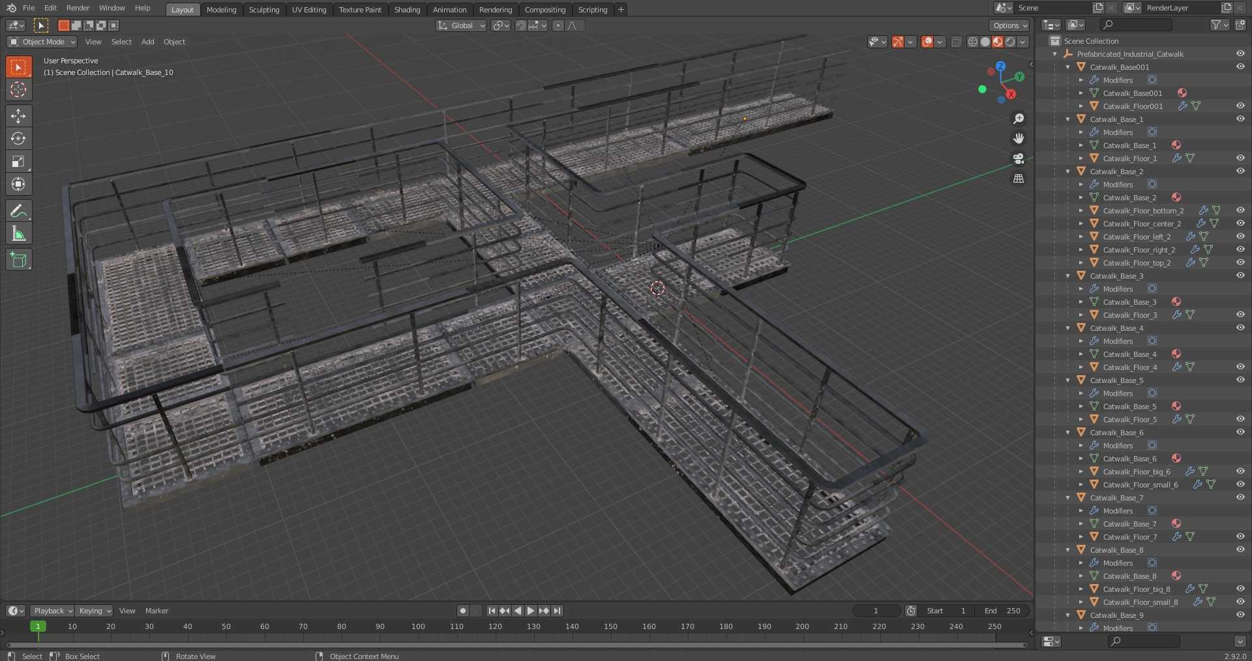The height and width of the screenshot is (661, 1252).
Task: Play animation forward
Action: (531, 611)
